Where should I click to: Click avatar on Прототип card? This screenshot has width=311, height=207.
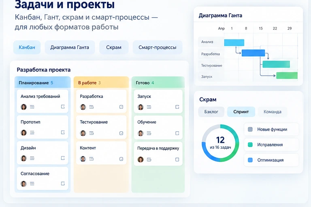(x=23, y=133)
